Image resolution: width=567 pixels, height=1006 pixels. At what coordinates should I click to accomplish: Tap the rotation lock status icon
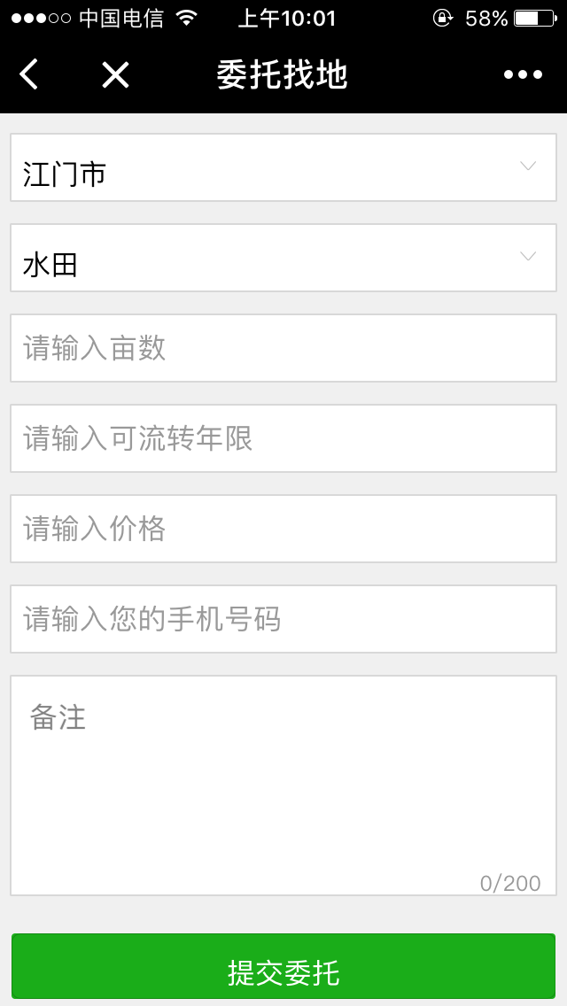click(442, 18)
